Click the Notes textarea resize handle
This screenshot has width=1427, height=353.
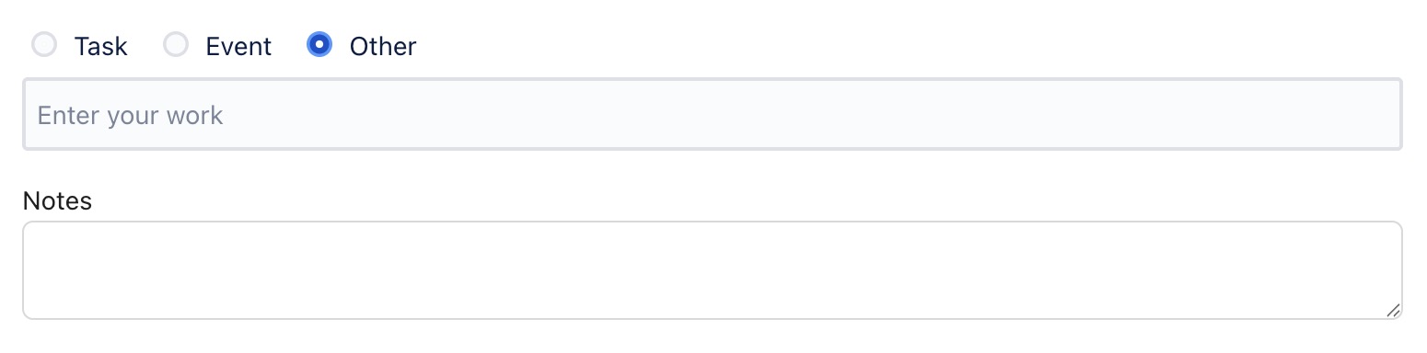pos(1393,310)
